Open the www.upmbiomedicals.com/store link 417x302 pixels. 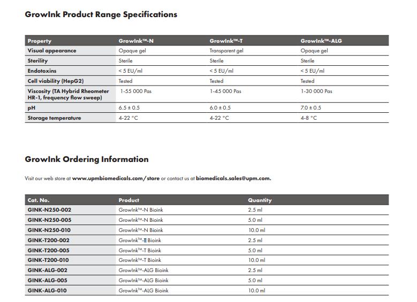tap(116, 179)
